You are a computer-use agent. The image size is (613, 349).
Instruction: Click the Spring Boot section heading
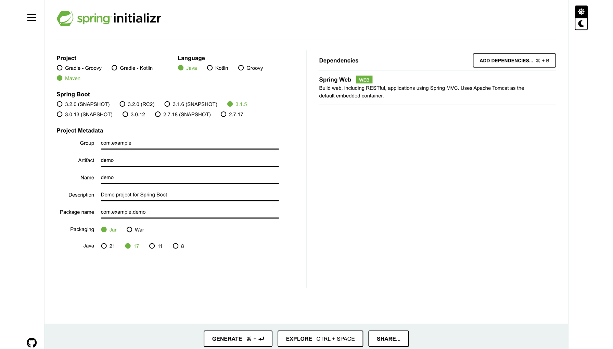[x=73, y=94]
